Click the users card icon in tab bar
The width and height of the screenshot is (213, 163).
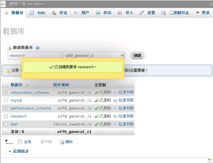pos(76,13)
